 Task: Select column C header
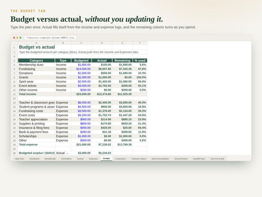coord(81,43)
